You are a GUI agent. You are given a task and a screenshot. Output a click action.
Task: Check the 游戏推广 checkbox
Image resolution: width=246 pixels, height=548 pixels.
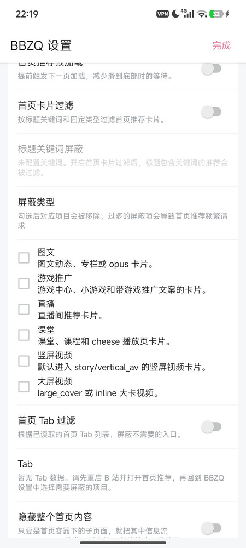[24, 283]
